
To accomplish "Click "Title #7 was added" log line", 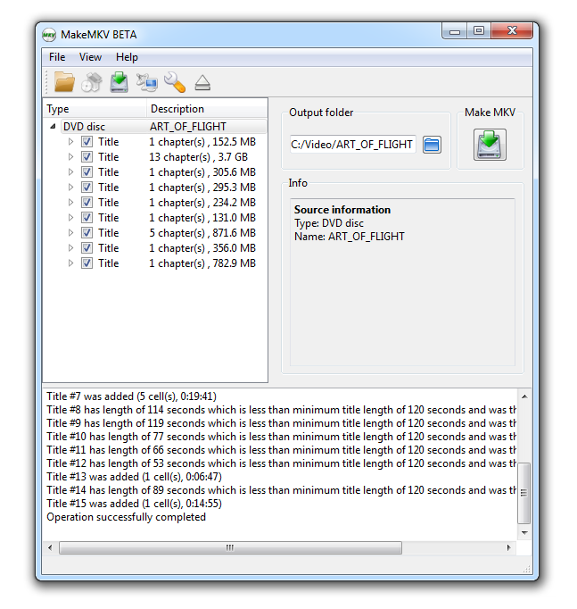I will (x=131, y=396).
